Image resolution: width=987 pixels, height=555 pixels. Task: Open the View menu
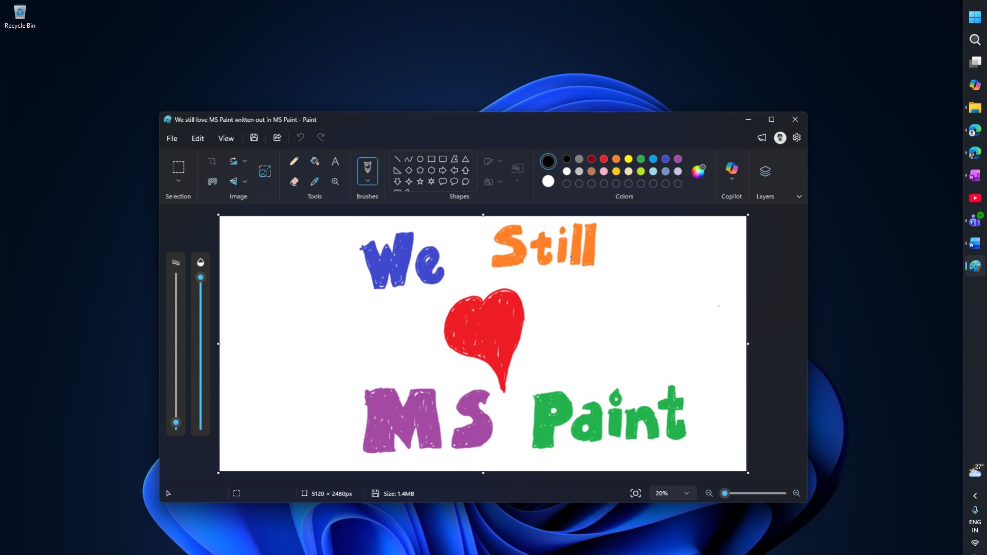226,138
